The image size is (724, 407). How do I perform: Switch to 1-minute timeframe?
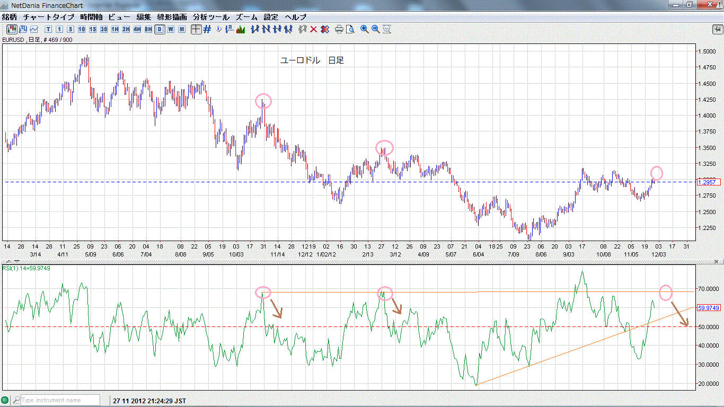tap(60, 29)
